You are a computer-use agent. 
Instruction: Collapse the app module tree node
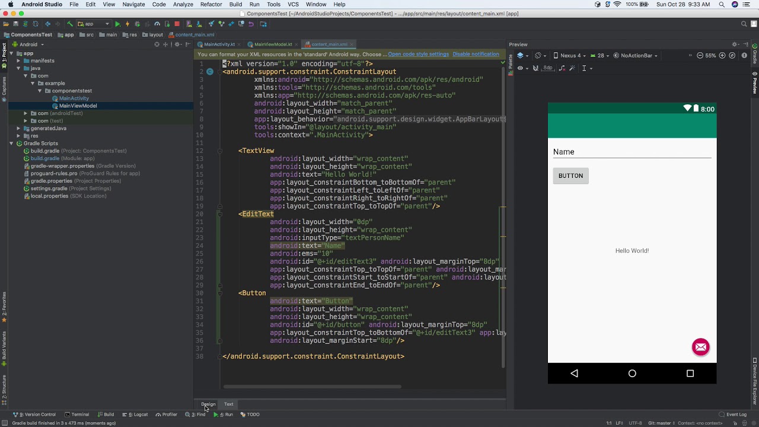(11, 53)
